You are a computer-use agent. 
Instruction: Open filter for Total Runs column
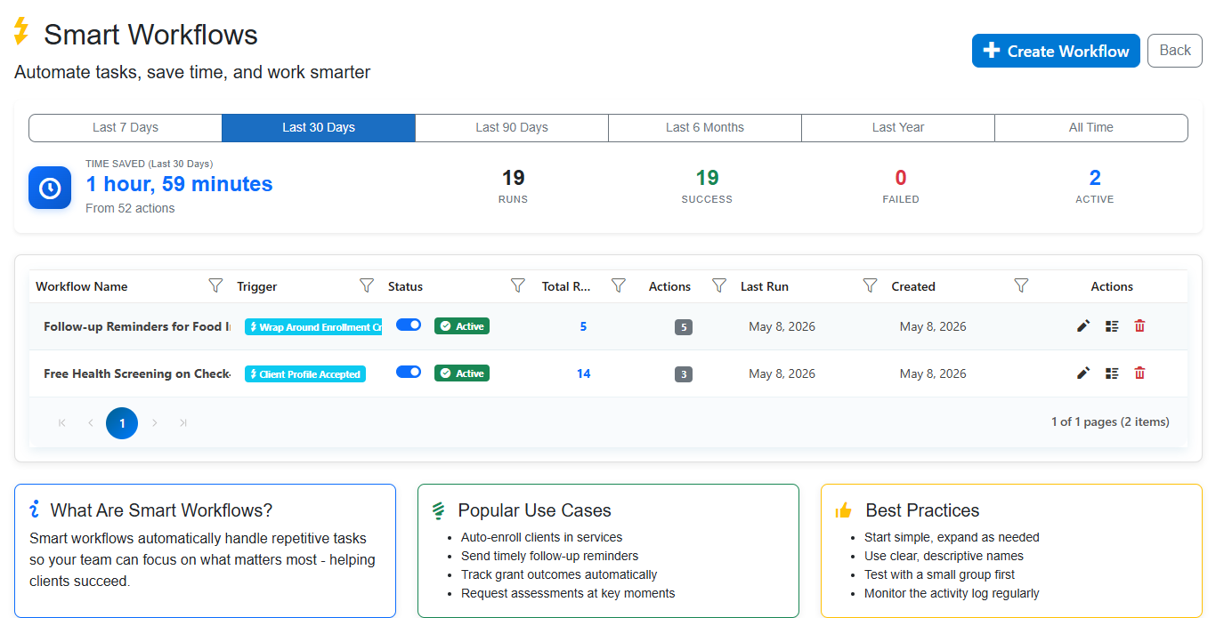click(619, 285)
